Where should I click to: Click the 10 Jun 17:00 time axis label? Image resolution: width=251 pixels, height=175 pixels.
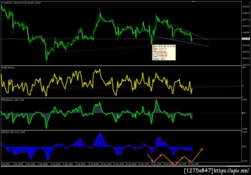point(107,164)
